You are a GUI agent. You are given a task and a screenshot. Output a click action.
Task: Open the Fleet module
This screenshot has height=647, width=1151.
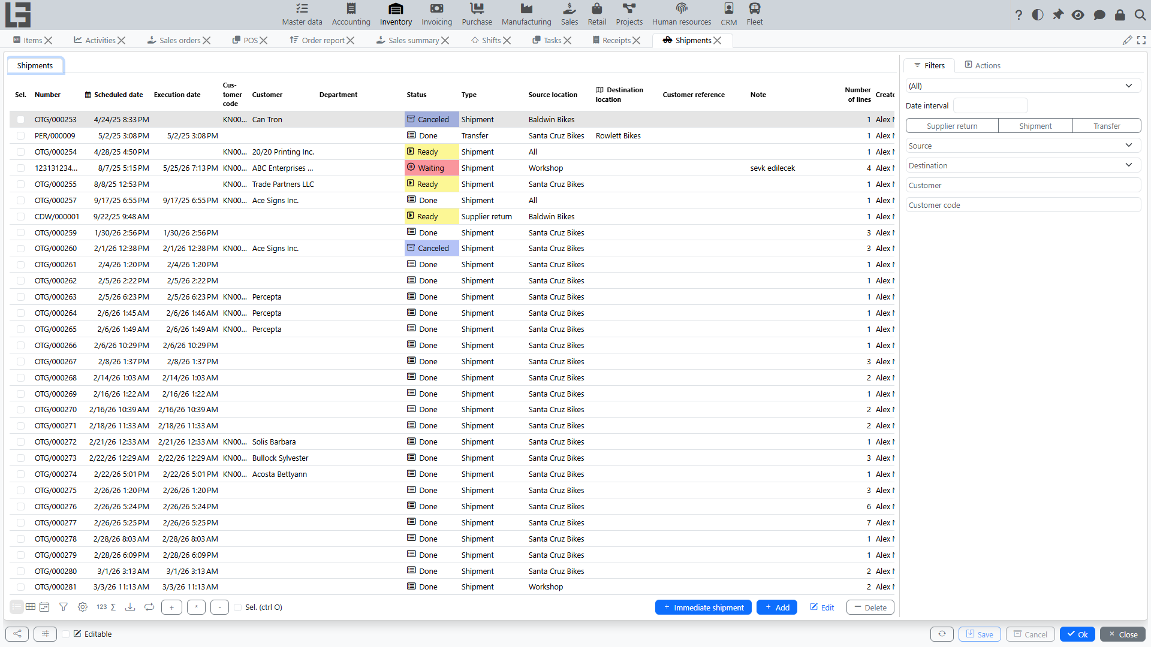[754, 14]
